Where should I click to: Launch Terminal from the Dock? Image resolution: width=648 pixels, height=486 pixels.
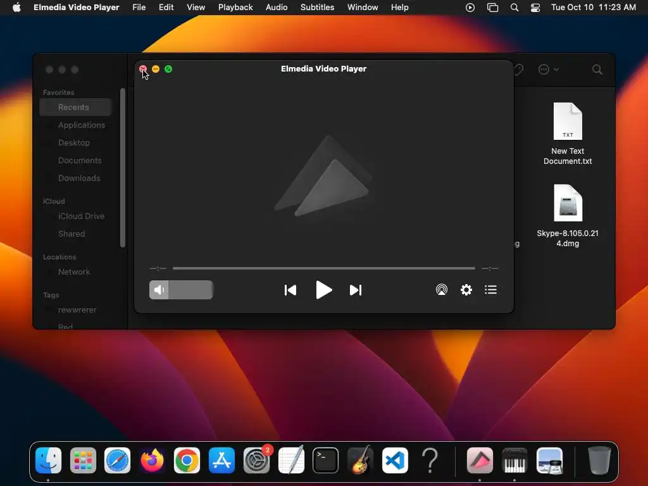pos(326,460)
